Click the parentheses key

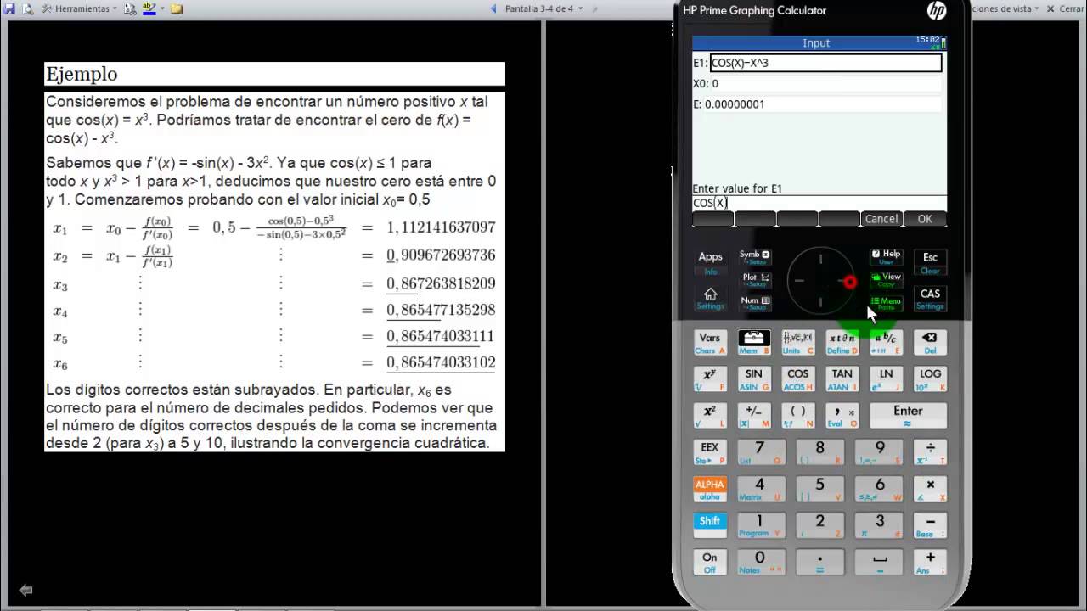(x=797, y=415)
